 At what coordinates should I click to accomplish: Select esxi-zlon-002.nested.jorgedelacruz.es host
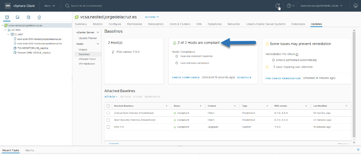click(x=40, y=43)
